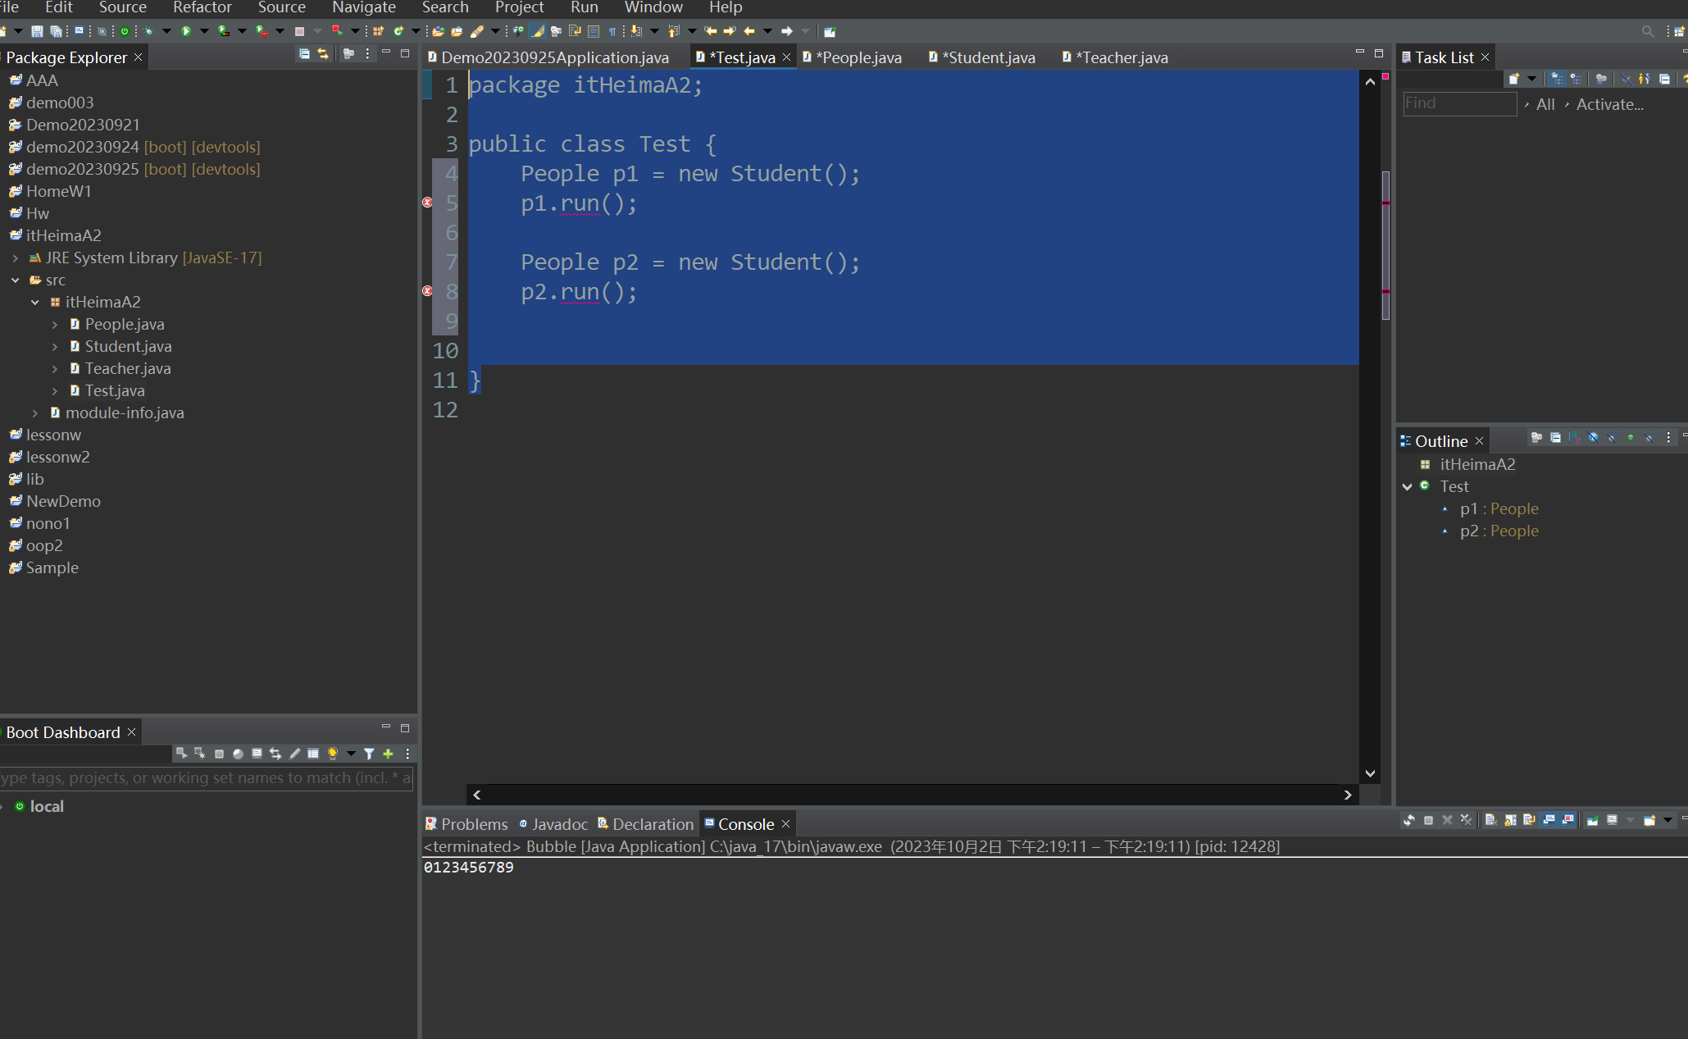
Task: Click the editor vertical scrollbar thumb
Action: click(1385, 246)
